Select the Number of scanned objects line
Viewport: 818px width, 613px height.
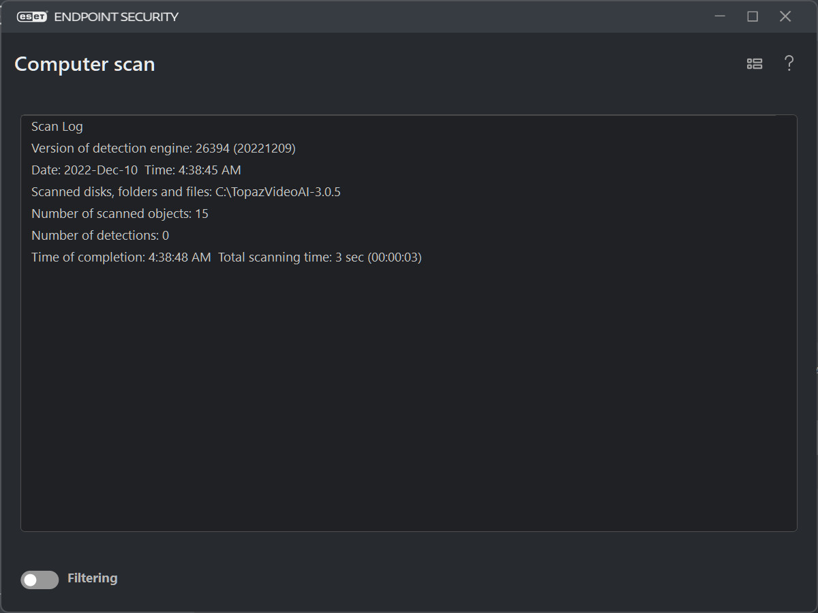coord(120,214)
